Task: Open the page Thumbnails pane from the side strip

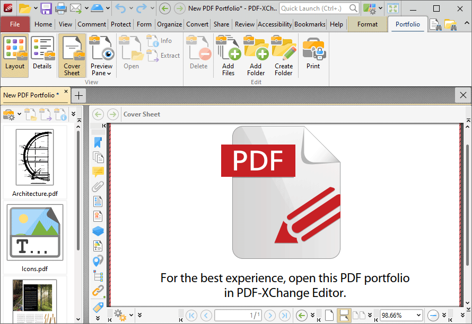Action: pyautogui.click(x=98, y=157)
